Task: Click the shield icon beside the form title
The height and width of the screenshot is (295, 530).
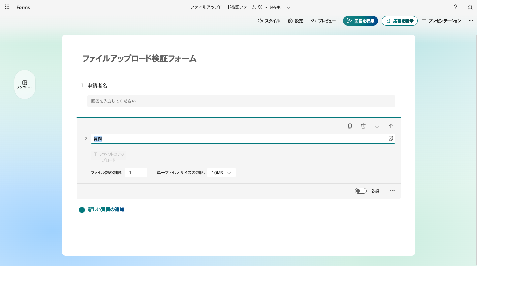Action: [260, 7]
